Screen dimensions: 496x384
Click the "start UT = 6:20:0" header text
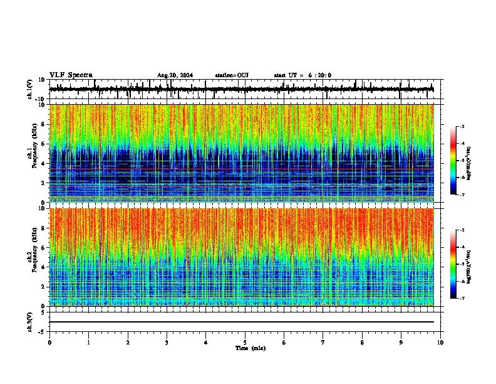pos(302,75)
